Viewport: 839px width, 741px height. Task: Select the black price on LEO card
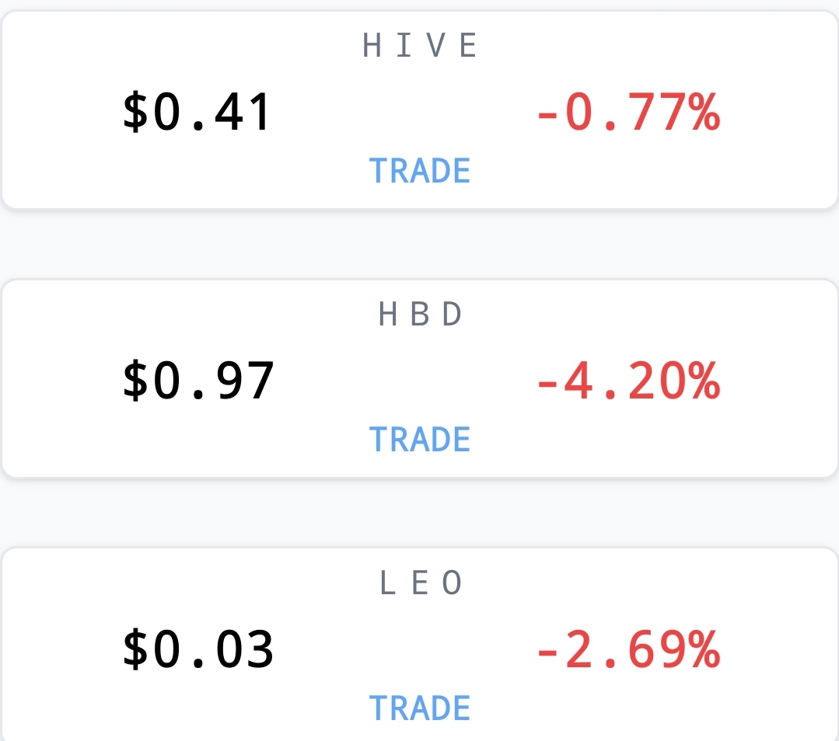198,649
